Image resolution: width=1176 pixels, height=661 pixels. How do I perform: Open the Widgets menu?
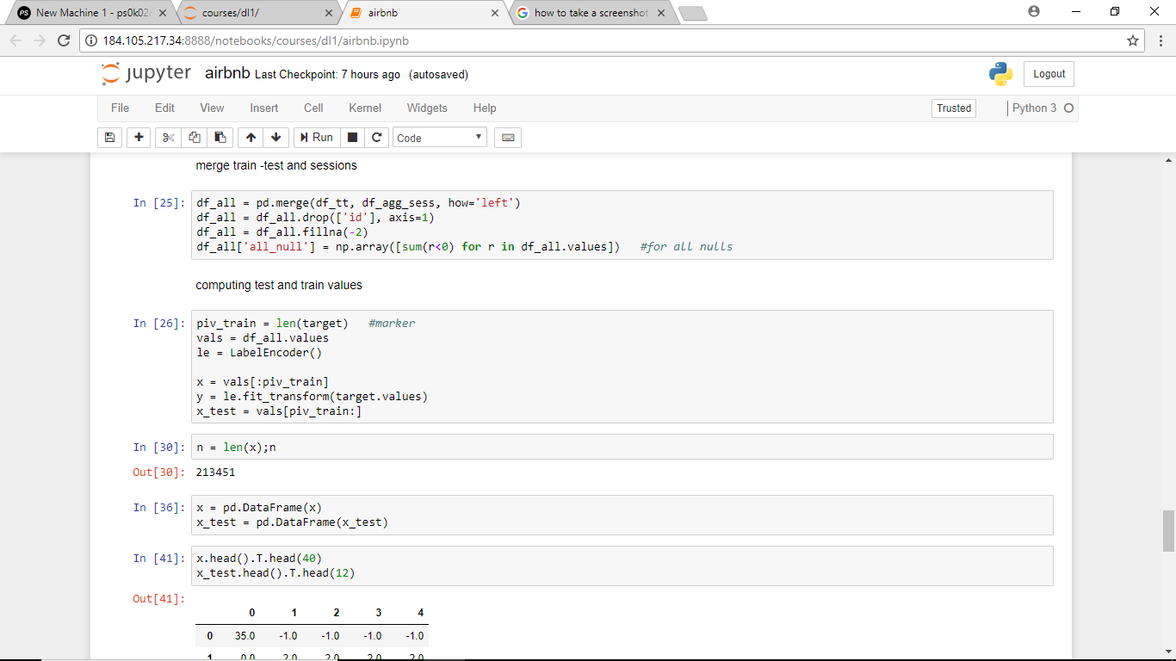click(x=427, y=108)
